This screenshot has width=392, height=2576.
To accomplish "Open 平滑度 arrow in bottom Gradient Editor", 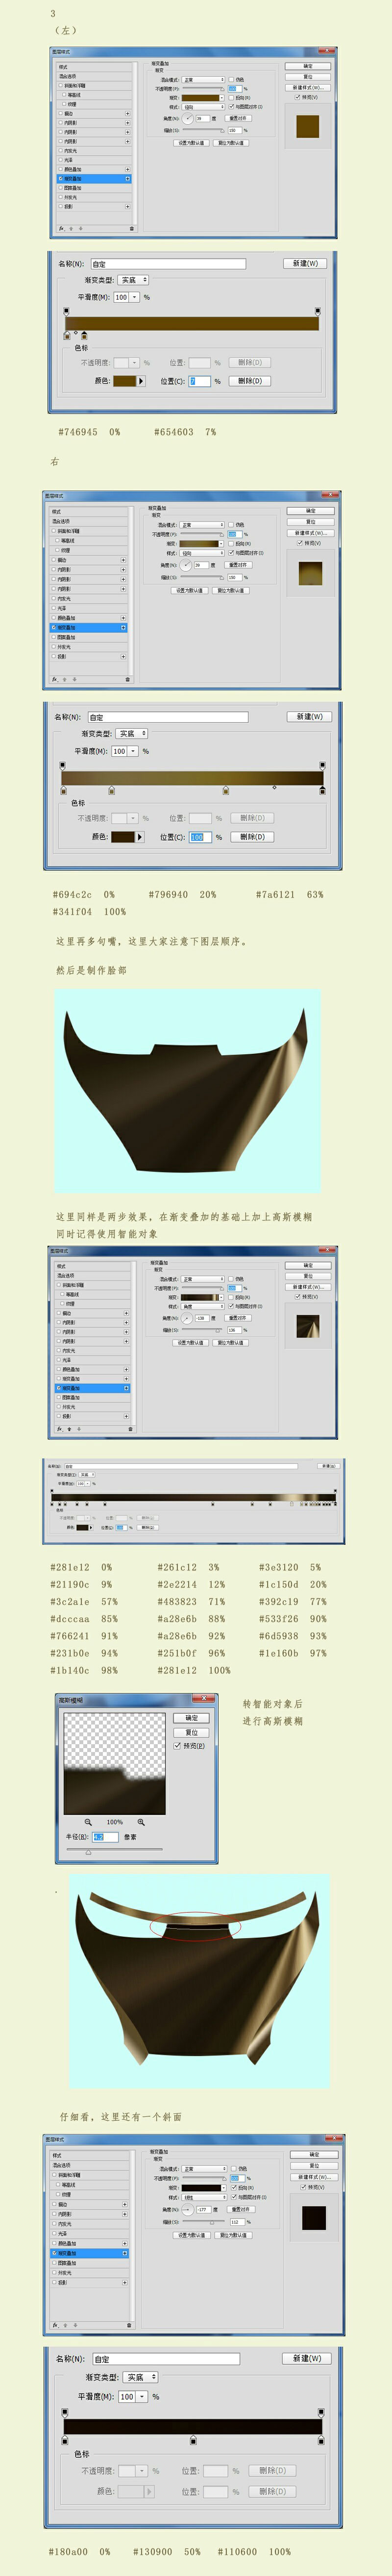I will 143,2397.
